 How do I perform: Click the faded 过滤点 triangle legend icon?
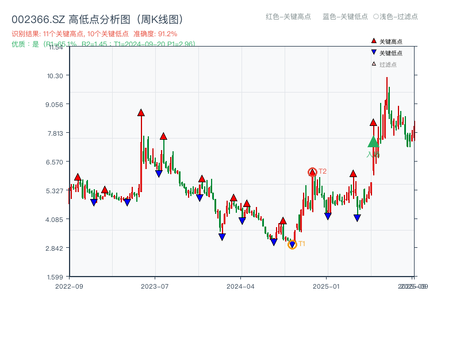373,64
